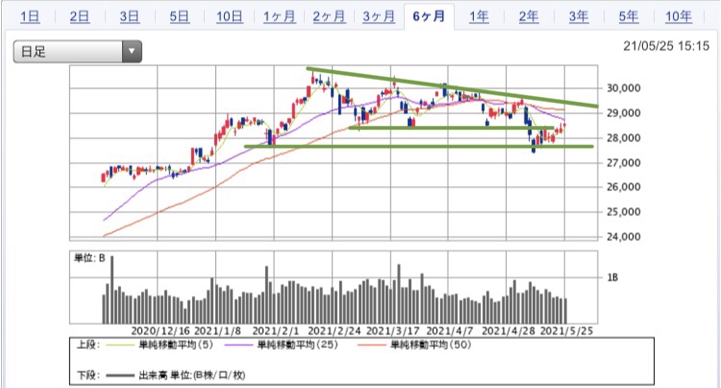
Task: Show the 5年 chart range
Action: (x=628, y=17)
